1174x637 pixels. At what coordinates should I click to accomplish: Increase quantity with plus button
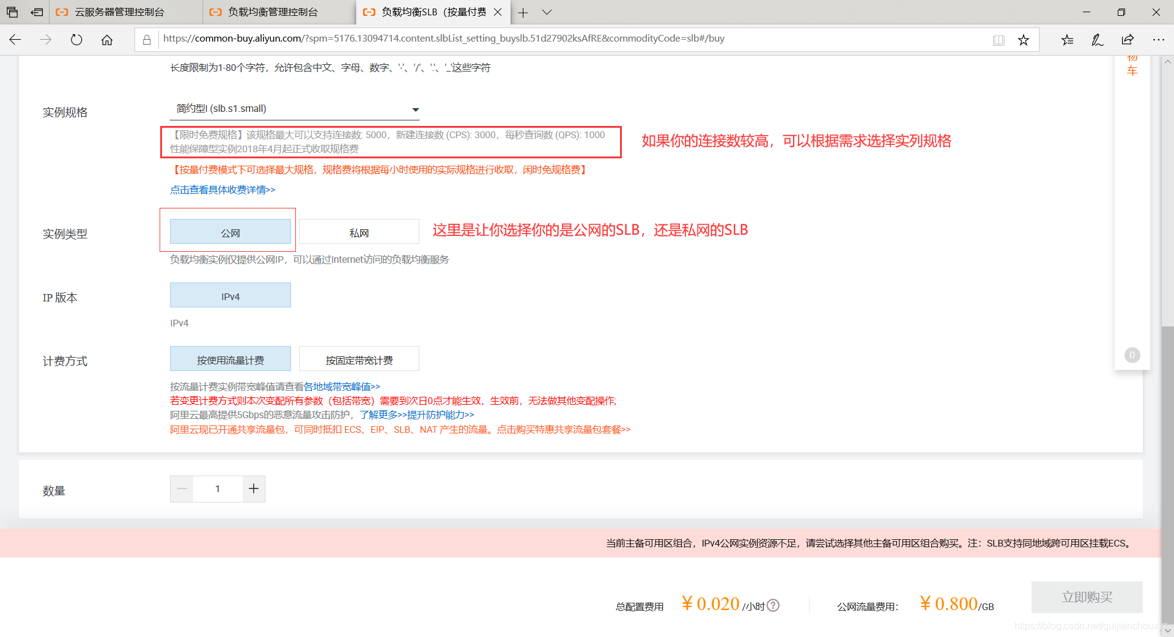tap(254, 488)
